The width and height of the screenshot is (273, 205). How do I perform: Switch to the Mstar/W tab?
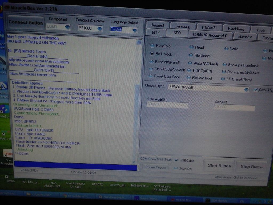[x=245, y=37]
